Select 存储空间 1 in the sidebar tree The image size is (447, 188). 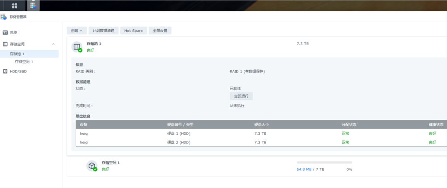pyautogui.click(x=24, y=62)
